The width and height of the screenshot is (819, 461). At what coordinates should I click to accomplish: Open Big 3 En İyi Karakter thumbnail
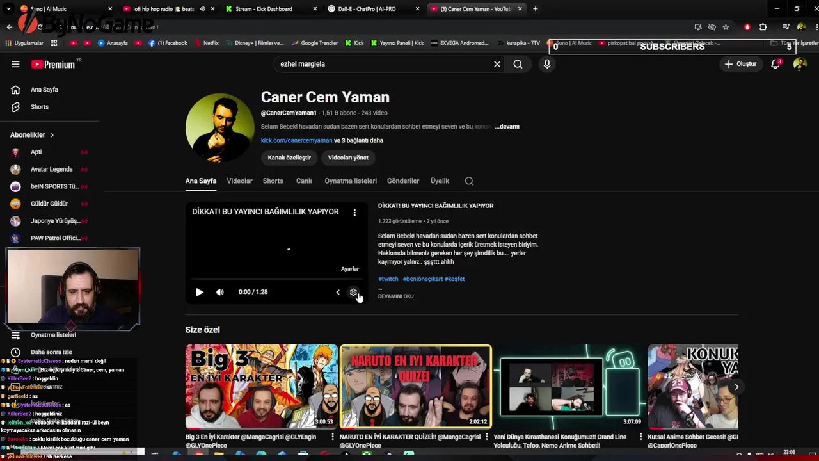[x=262, y=387]
